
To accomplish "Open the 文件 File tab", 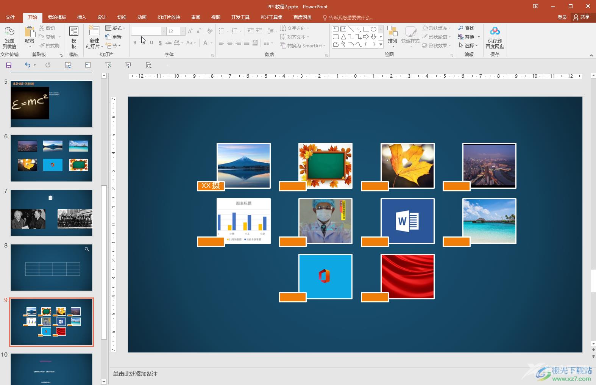I will click(10, 17).
